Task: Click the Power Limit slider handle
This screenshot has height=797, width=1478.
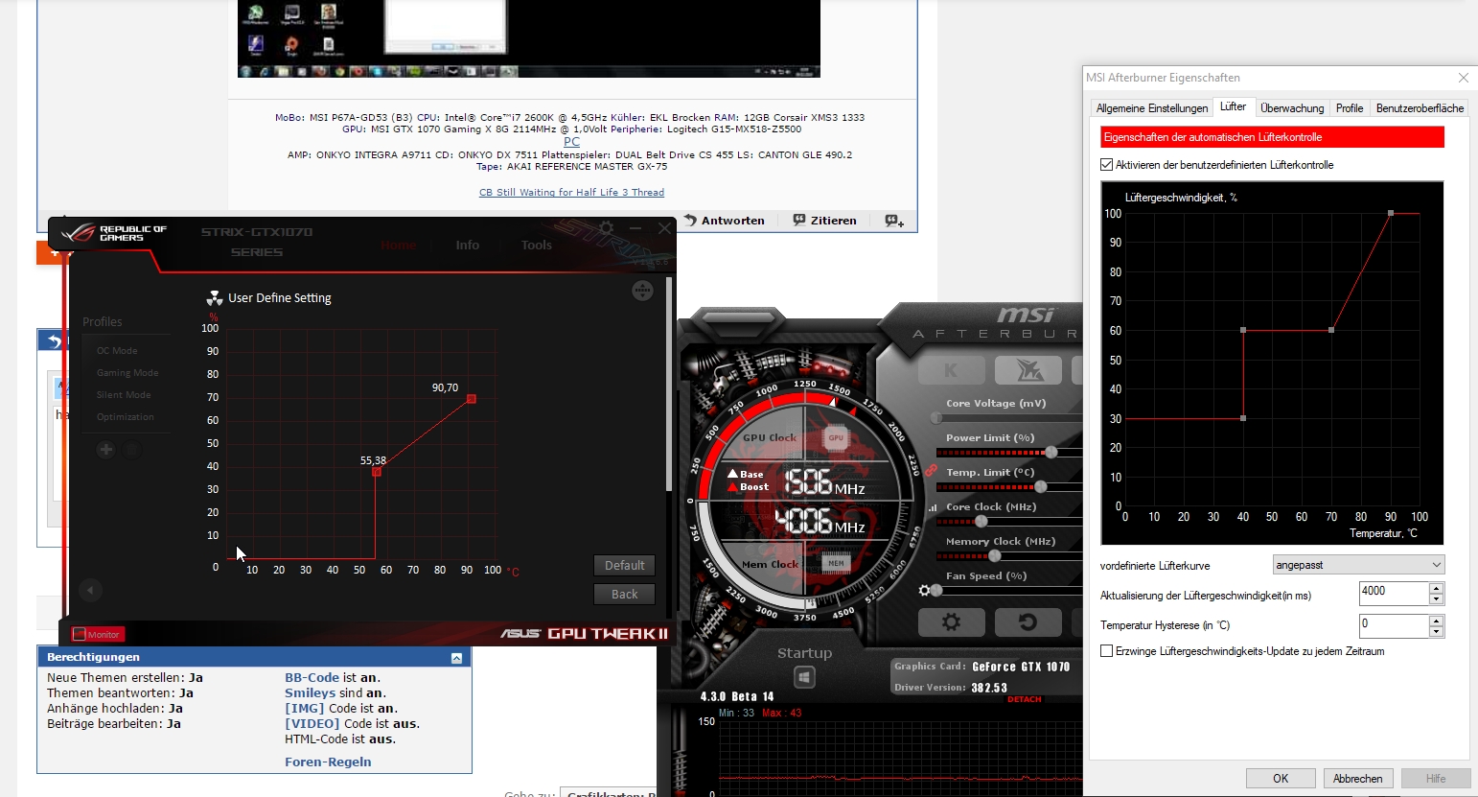Action: (x=1051, y=452)
